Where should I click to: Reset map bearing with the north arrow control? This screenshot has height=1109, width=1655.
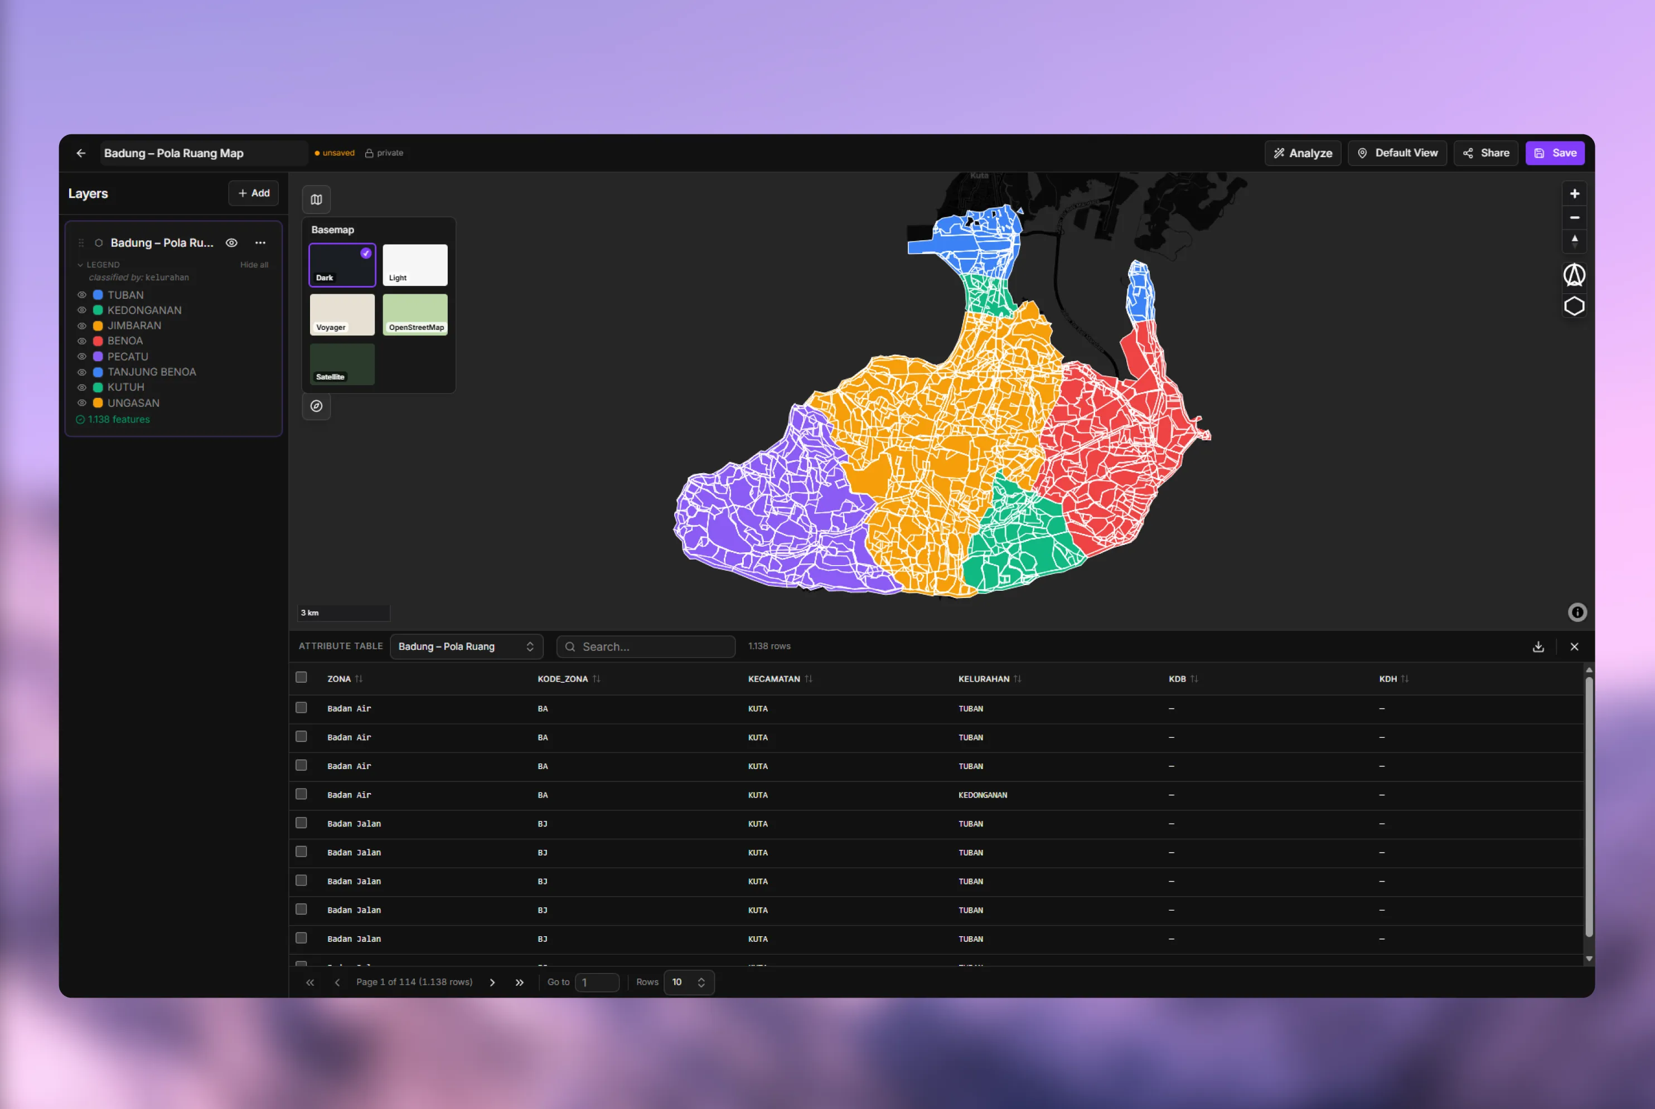pos(1574,241)
